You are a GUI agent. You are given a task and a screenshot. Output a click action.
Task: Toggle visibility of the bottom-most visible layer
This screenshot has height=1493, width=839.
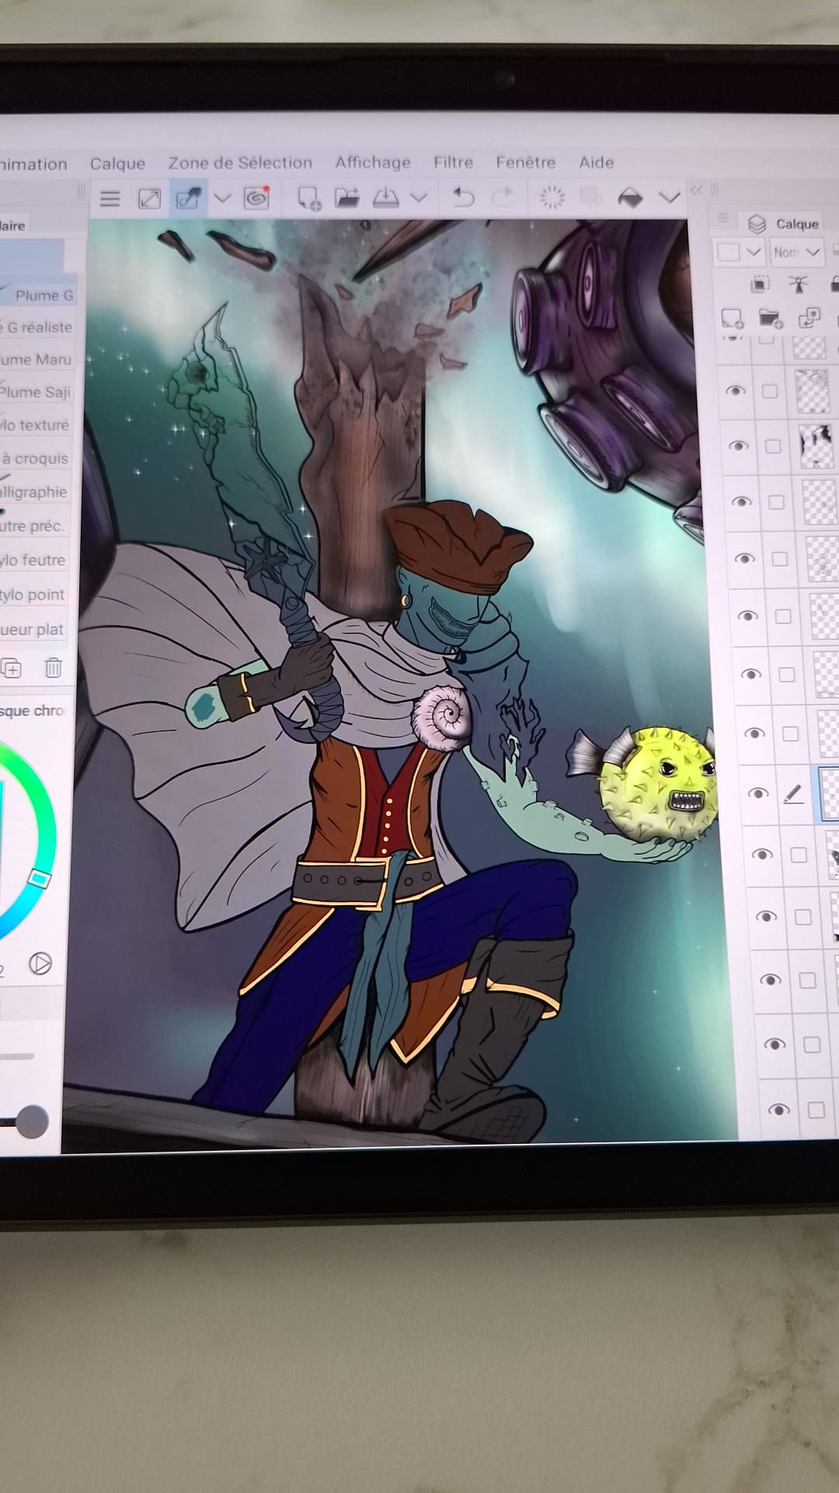778,1110
